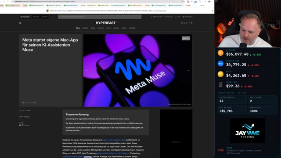Click the 100% win rate value
This screenshot has height=158, width=281.
254,111
